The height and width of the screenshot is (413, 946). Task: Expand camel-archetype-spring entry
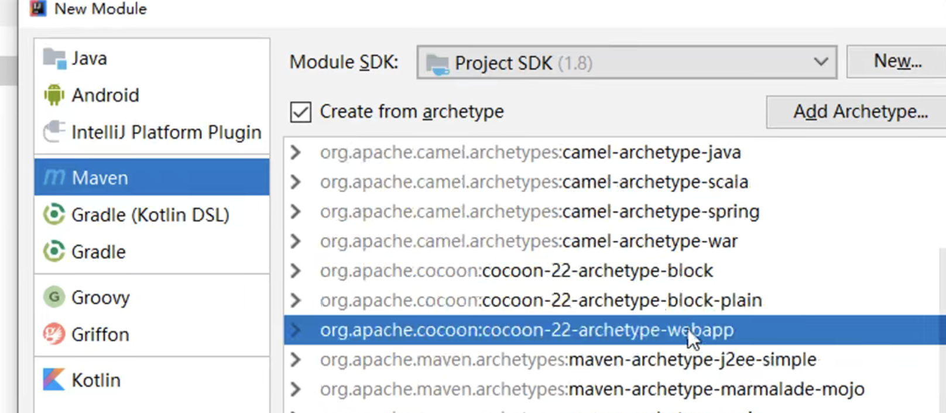pyautogui.click(x=296, y=211)
